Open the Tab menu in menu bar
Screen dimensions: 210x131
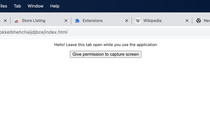click(17, 6)
